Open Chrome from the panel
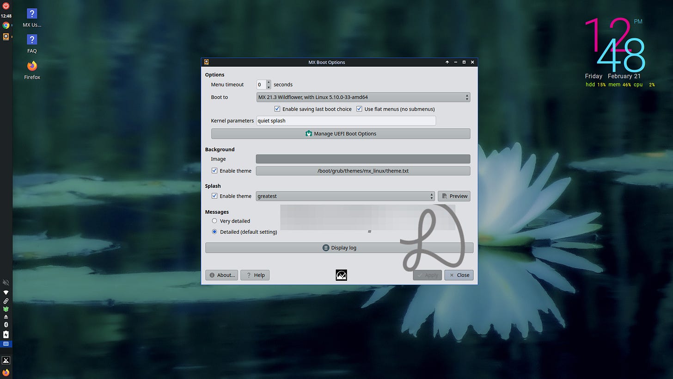Viewport: 673px width, 379px height. (6, 25)
